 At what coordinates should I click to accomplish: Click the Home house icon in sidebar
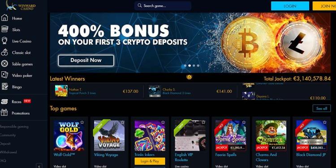[4, 18]
